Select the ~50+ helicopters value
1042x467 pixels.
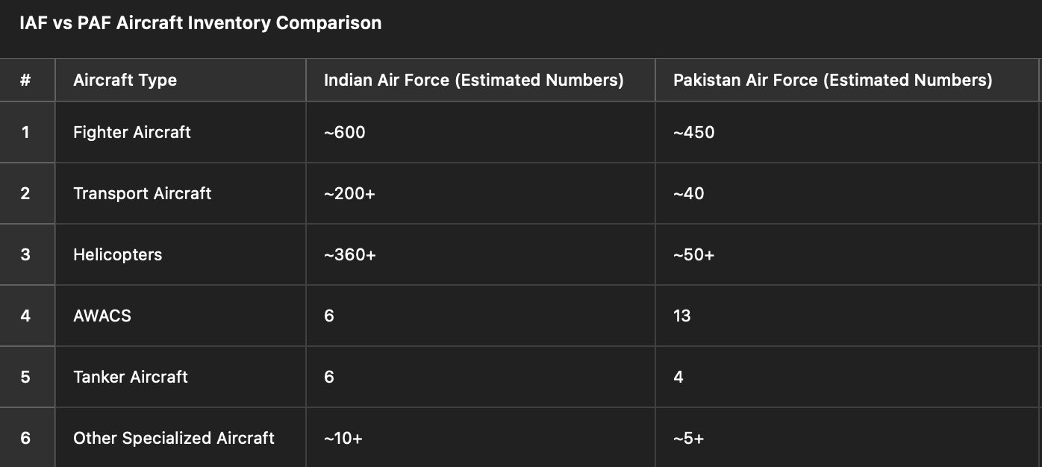click(694, 254)
